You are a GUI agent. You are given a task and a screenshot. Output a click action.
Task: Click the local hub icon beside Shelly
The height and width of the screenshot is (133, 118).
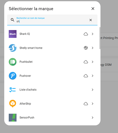point(86,48)
